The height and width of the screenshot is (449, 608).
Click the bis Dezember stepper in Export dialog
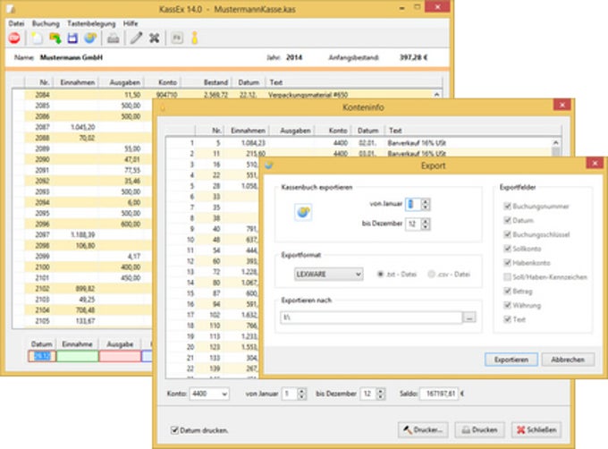[x=426, y=224]
